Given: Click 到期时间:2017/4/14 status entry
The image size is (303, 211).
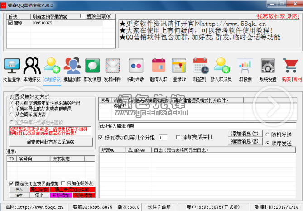Looking at the screenshot, I should pyautogui.click(x=277, y=207).
